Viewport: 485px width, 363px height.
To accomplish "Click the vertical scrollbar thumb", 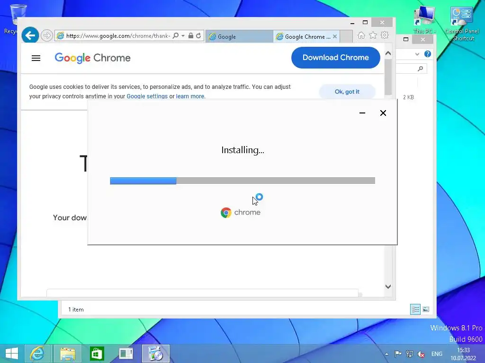I will tap(388, 77).
